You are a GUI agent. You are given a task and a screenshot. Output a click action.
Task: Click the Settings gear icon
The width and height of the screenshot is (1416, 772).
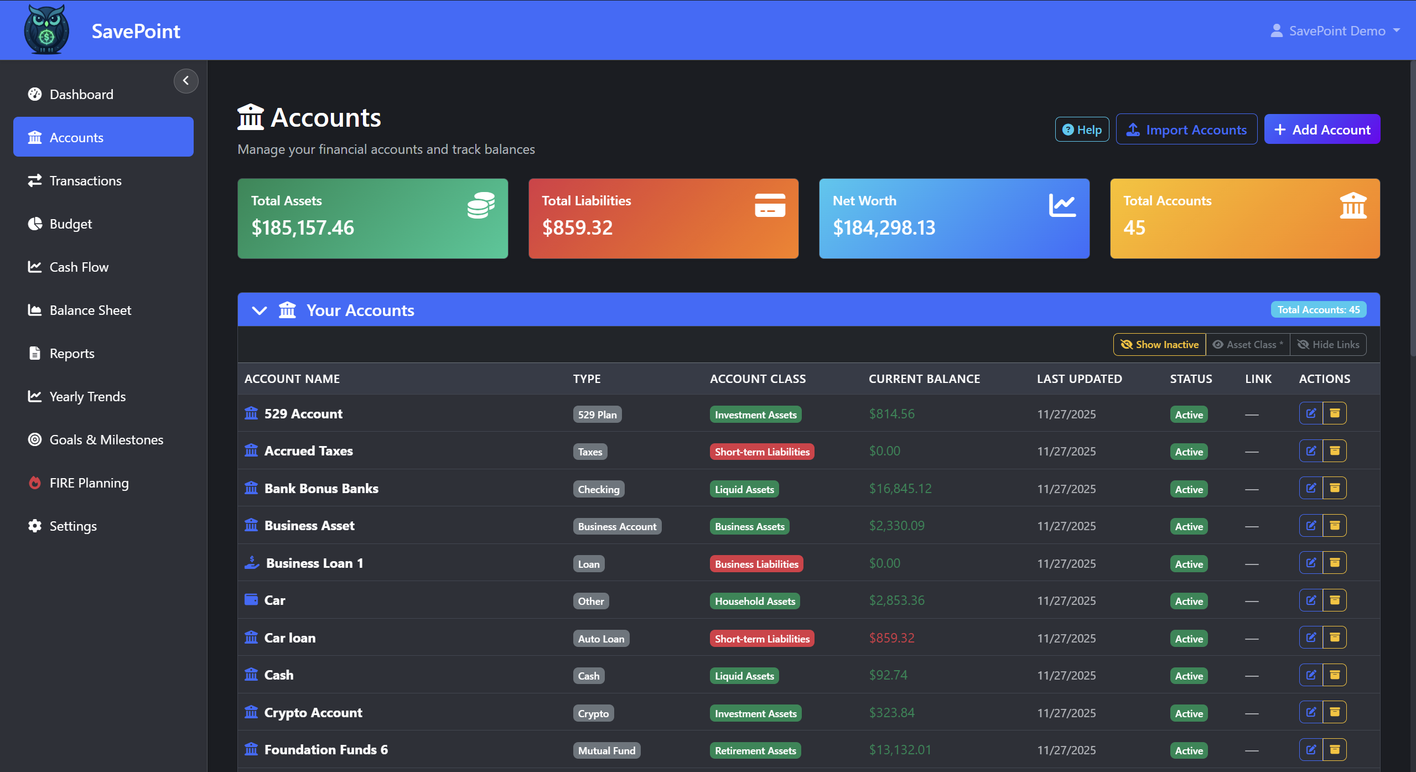pos(34,526)
